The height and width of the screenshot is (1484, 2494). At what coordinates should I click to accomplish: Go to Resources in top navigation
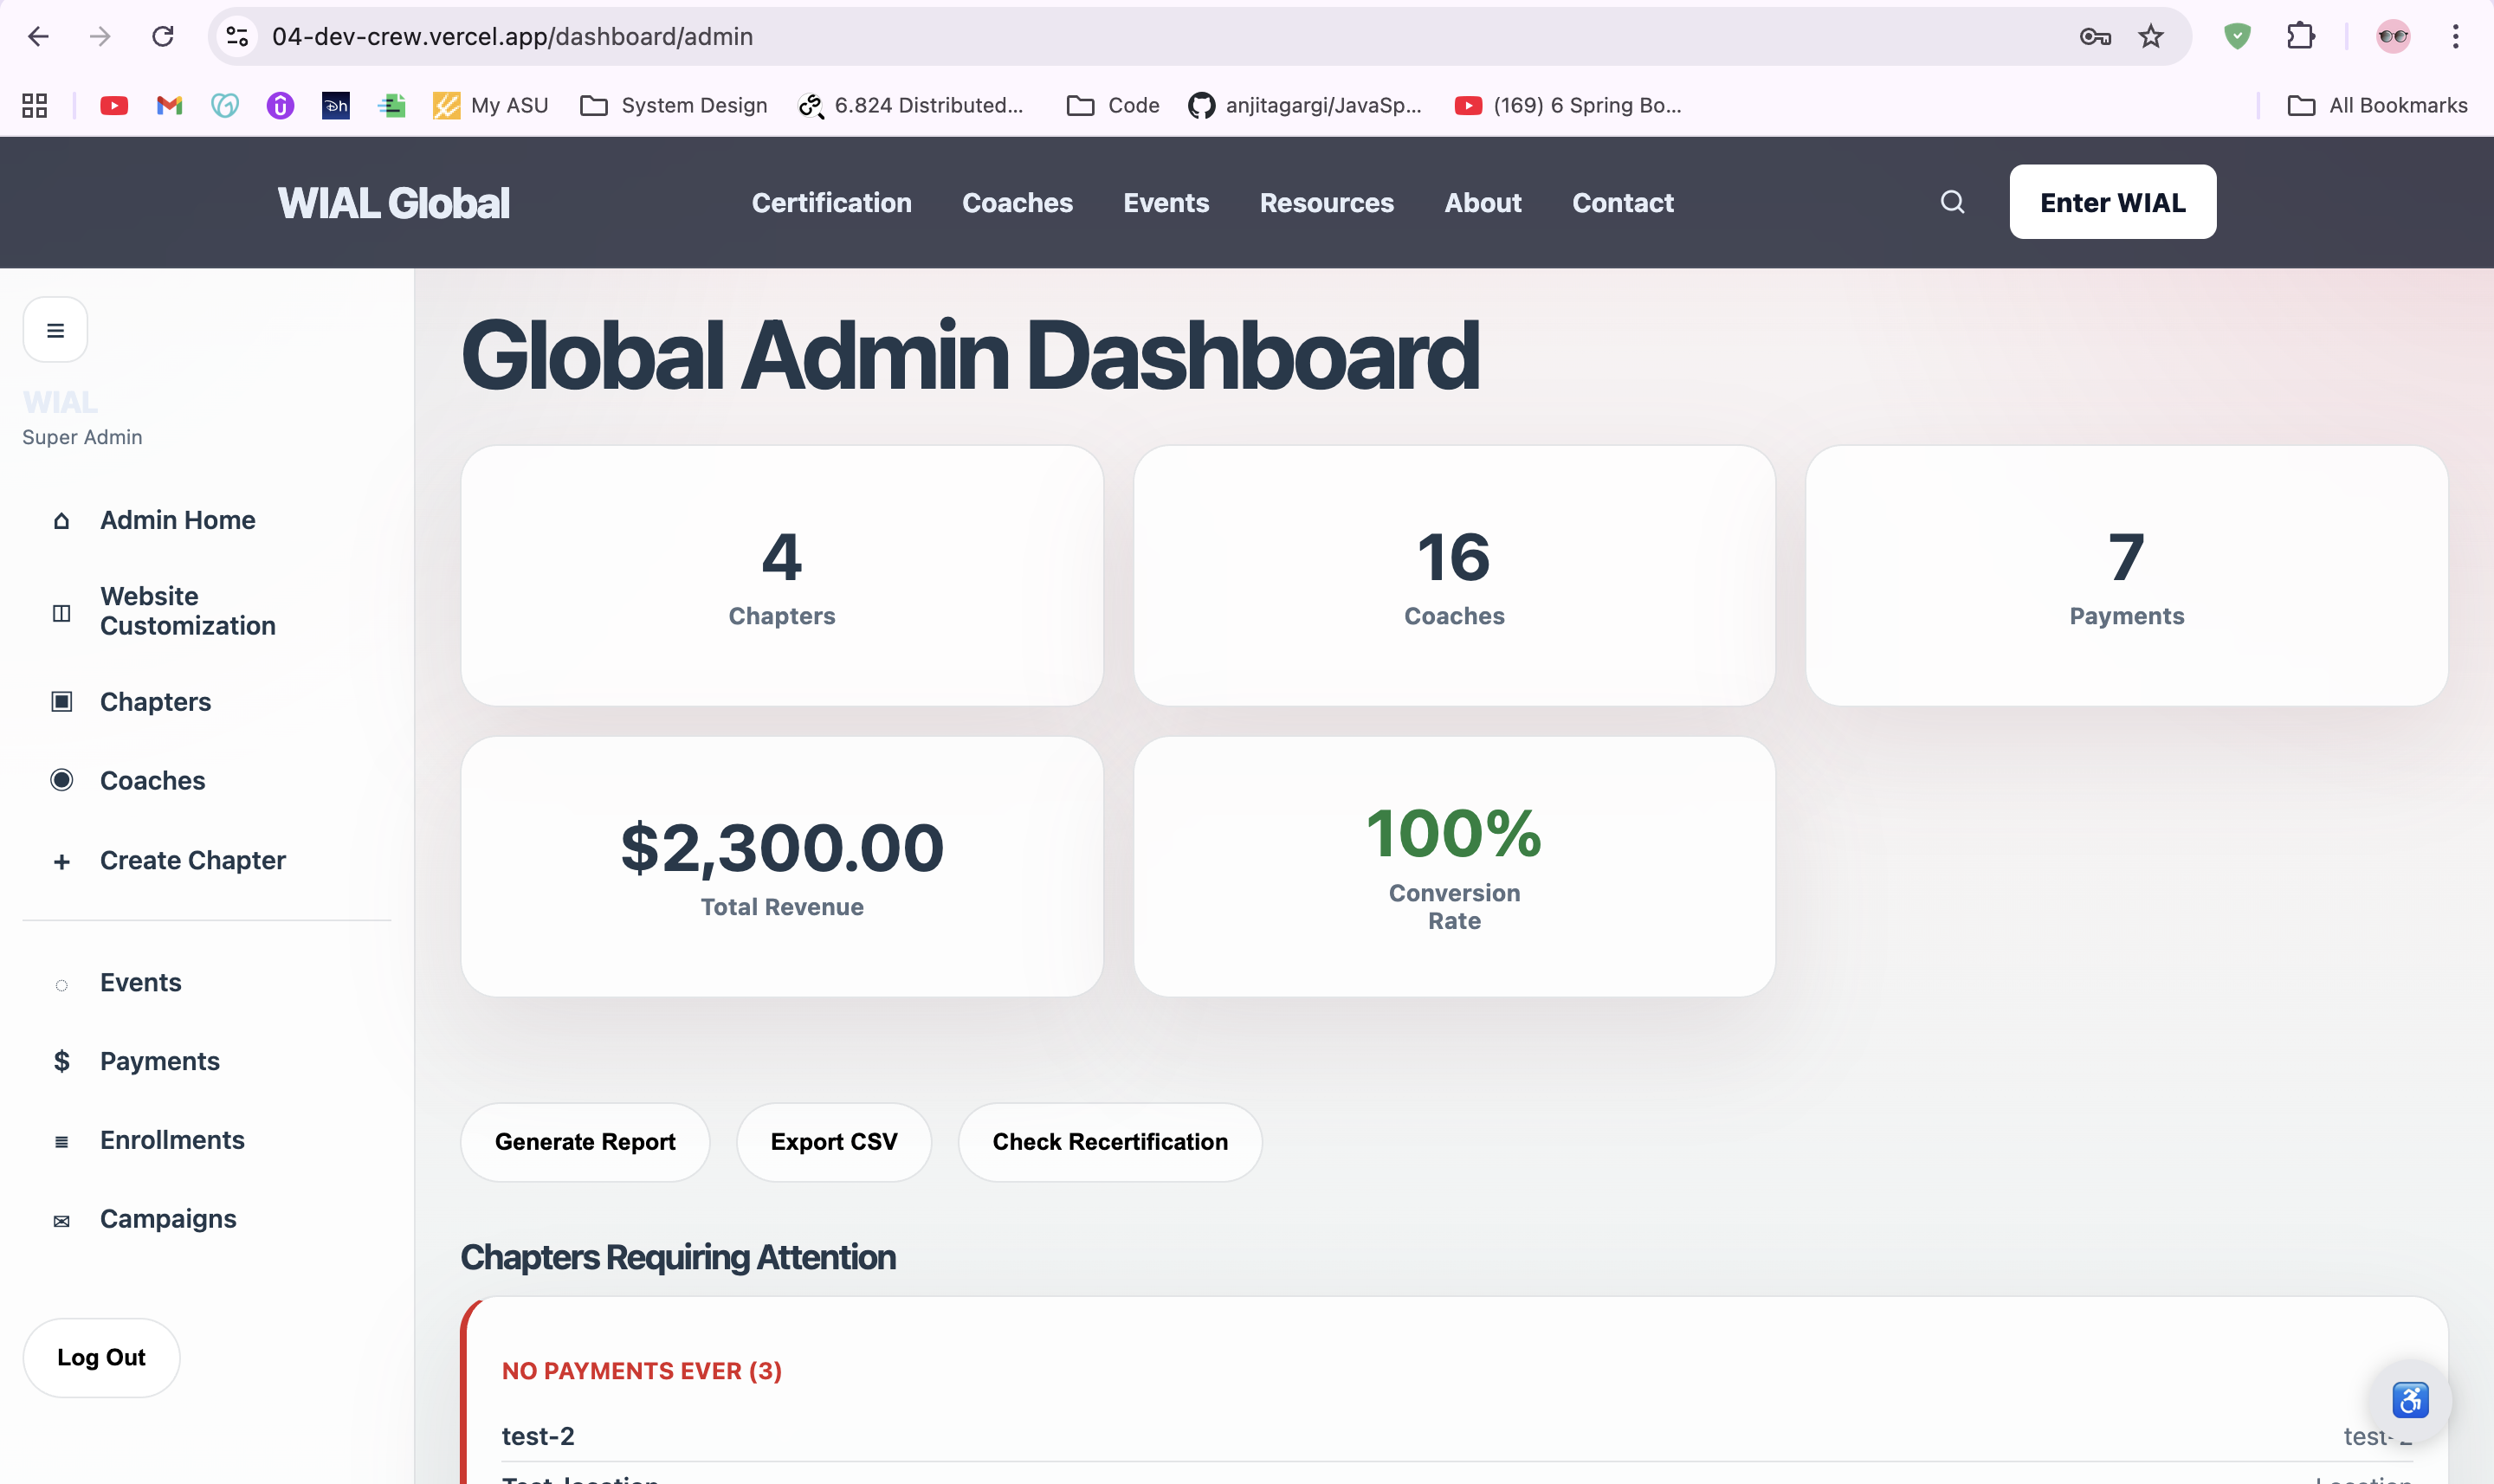click(x=1326, y=202)
